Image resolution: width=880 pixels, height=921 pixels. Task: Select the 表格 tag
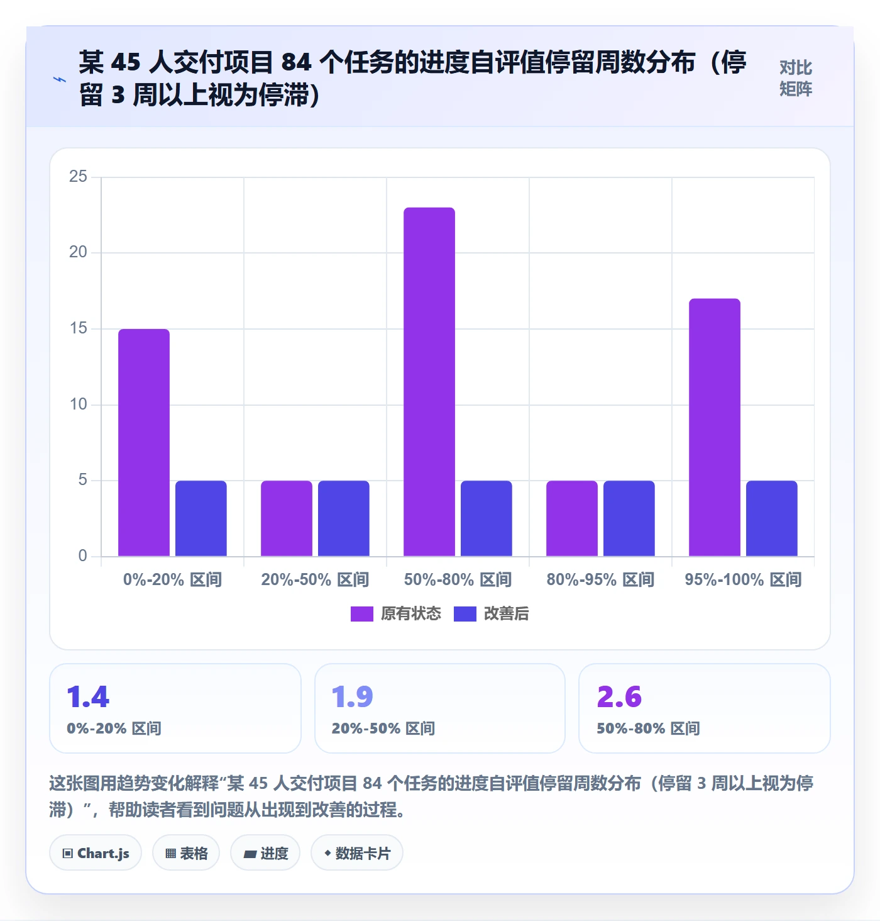coord(186,853)
